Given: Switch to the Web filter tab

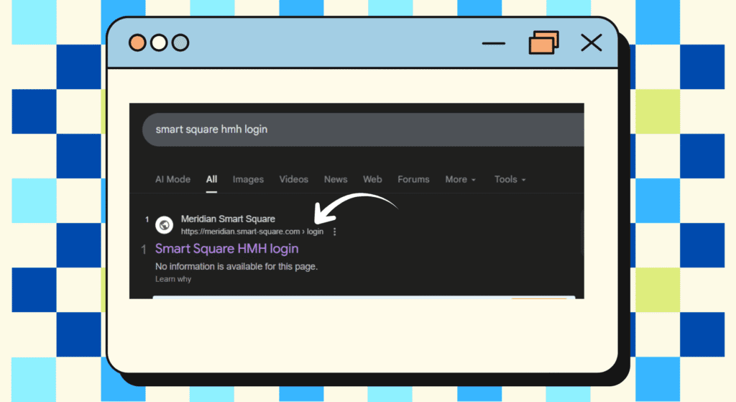Looking at the screenshot, I should point(372,179).
